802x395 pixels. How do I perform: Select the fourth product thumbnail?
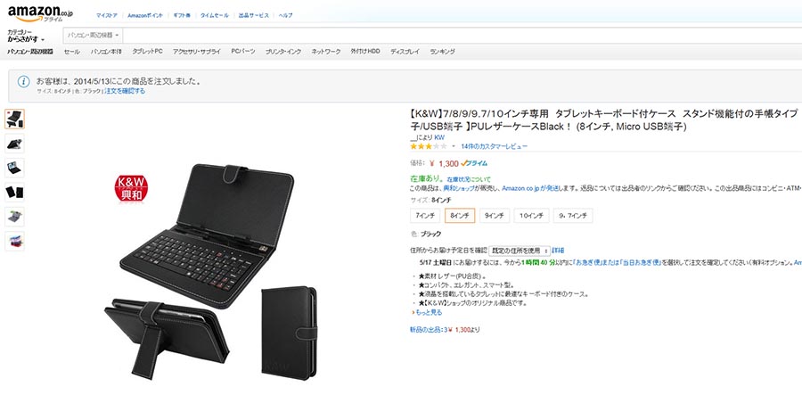click(x=14, y=193)
